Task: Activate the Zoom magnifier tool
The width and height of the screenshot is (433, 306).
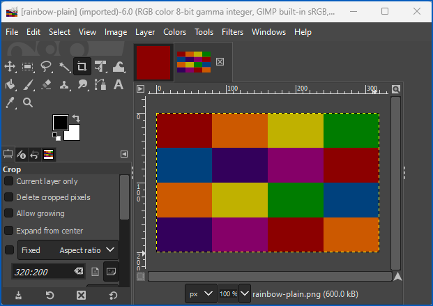Action: tap(28, 102)
